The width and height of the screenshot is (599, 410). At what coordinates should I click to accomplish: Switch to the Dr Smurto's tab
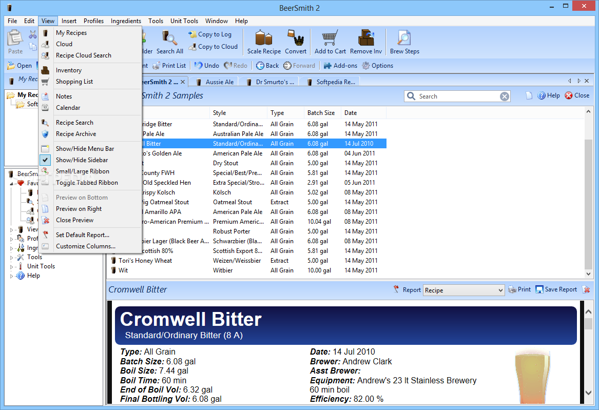pyautogui.click(x=270, y=82)
